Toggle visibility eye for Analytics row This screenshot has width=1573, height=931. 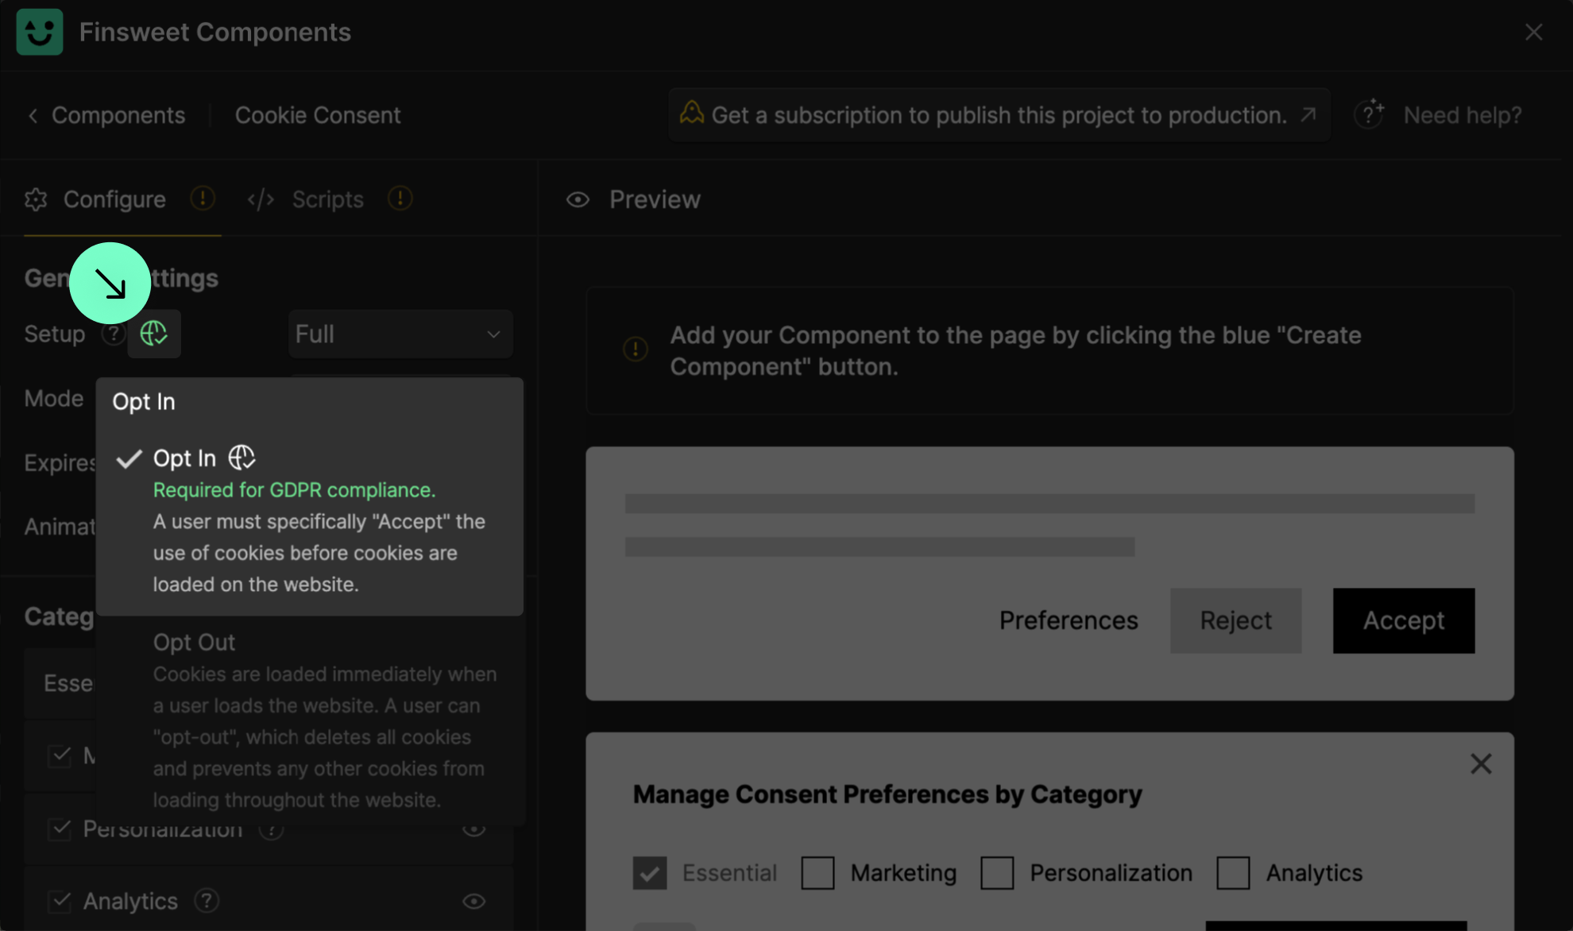point(473,901)
